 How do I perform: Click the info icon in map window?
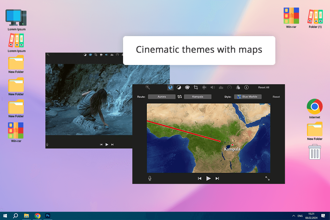click(x=246, y=87)
